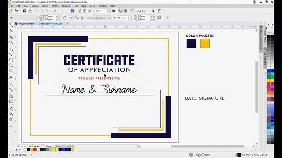Expand the Application launcher dropdown arrow
This screenshot has width=282, height=158.
(163, 11)
